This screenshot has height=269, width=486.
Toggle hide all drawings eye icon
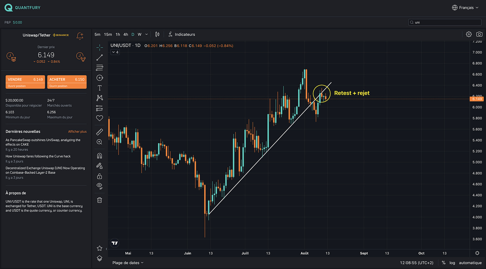point(99,186)
